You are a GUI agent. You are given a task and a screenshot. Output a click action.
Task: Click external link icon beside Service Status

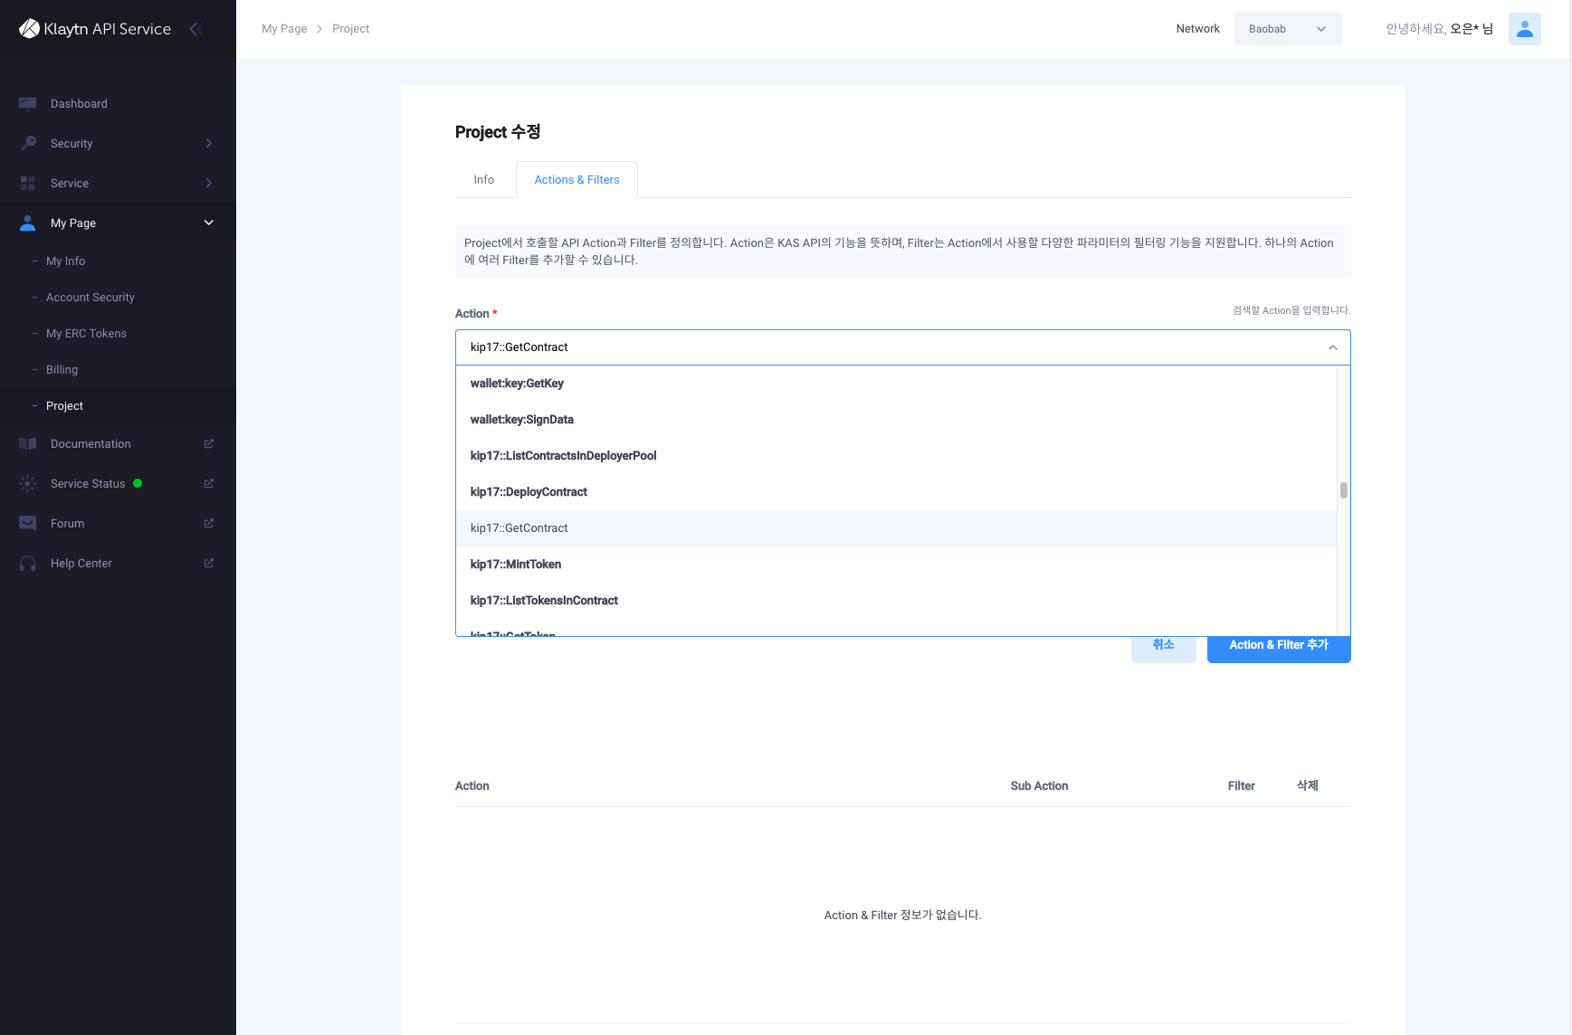pyautogui.click(x=209, y=483)
